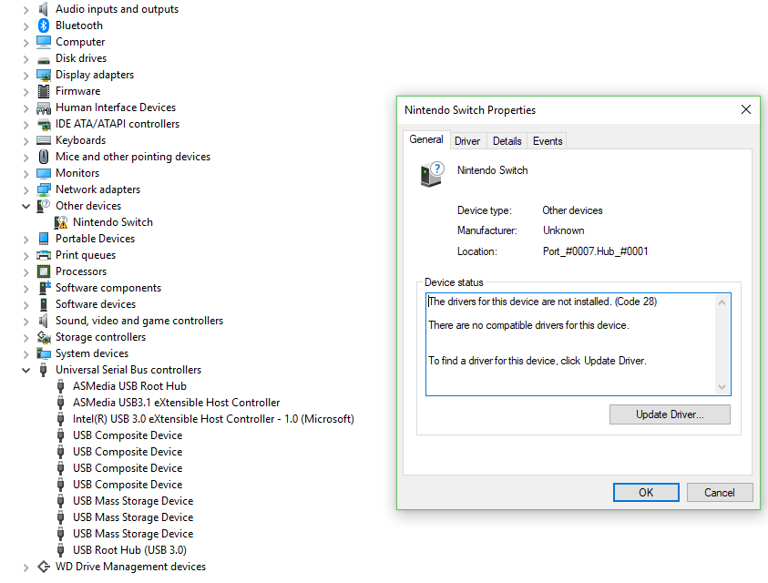This screenshot has height=583, width=768.
Task: Open the Events tab
Action: (x=548, y=141)
